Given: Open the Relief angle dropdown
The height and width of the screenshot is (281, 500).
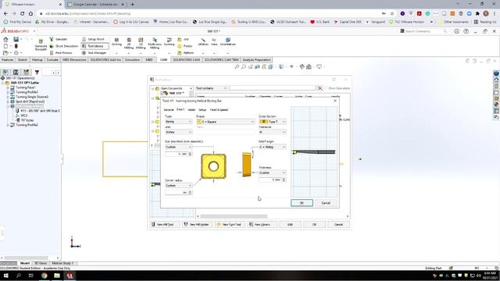Looking at the screenshot, I should 272,147.
